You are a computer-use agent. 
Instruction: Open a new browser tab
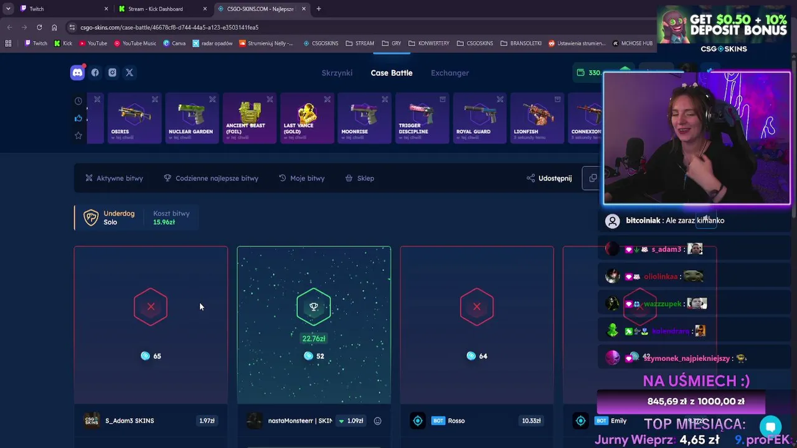[x=319, y=9]
